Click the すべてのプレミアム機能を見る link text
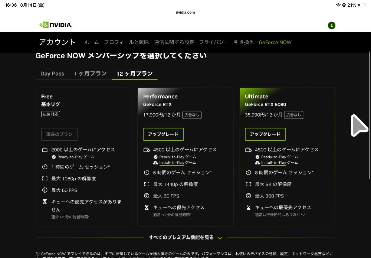Screen dimensions: 371x258 pos(181,238)
